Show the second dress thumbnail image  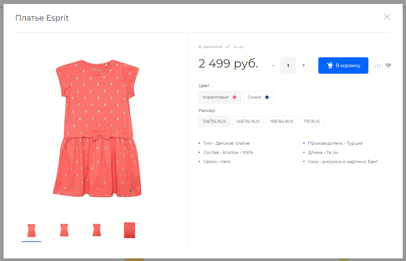click(x=64, y=230)
